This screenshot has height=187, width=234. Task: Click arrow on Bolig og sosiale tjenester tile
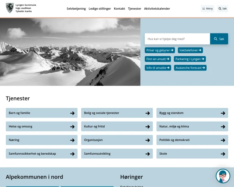(x=147, y=113)
